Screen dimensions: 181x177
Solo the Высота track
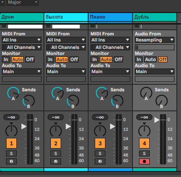point(56,154)
